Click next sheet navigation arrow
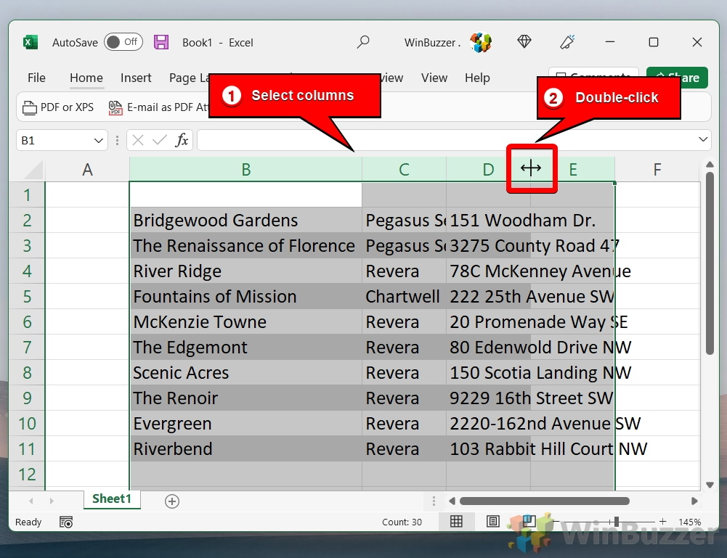 tap(52, 501)
